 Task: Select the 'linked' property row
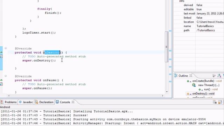[x=199, y=18]
